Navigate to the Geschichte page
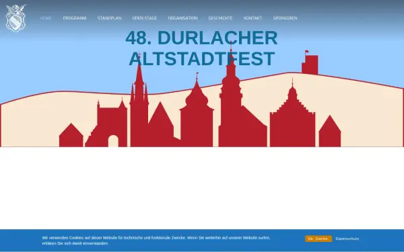Screen dimensions: 404x252 coord(221,18)
